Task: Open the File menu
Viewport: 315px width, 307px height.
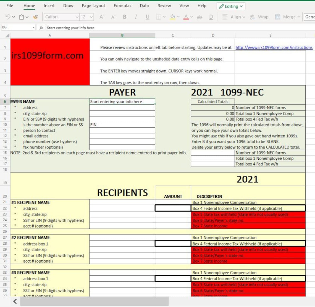Action: point(10,6)
